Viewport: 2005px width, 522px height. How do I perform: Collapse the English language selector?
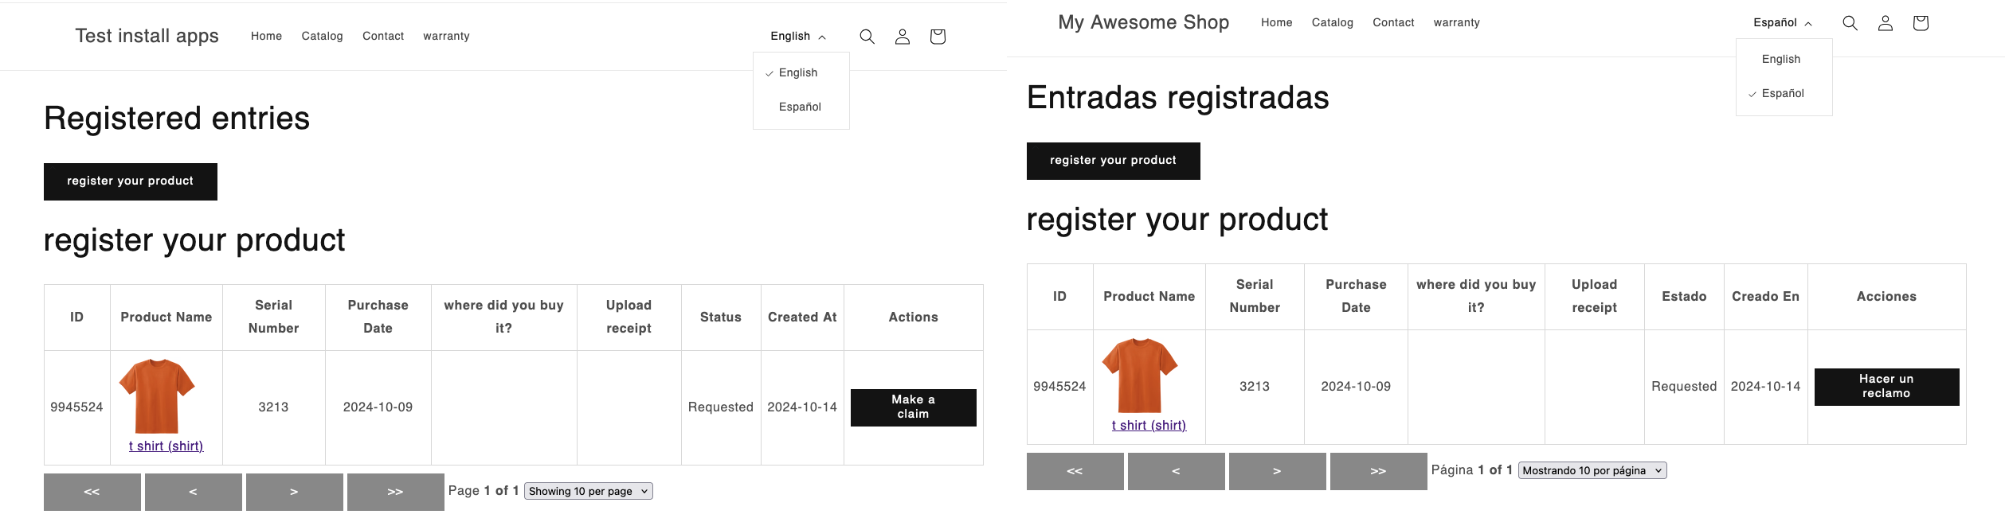(x=797, y=37)
